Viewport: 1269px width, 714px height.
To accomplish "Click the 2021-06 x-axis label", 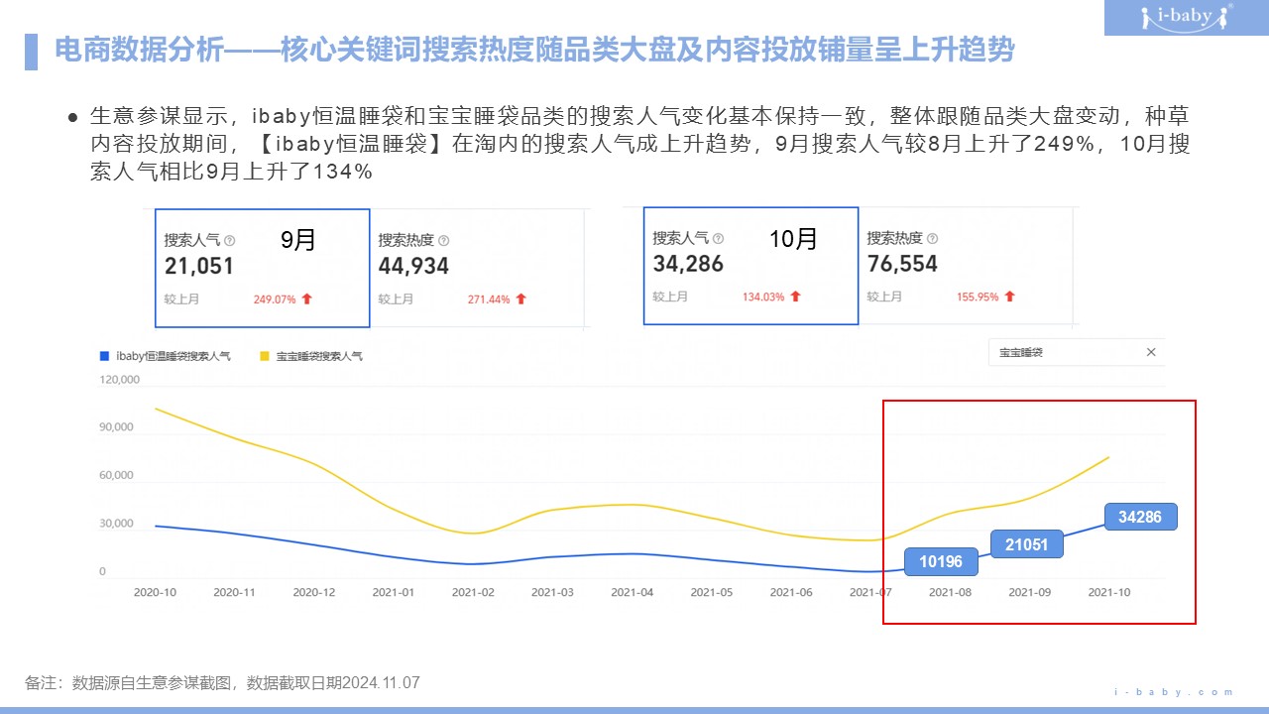I will pyautogui.click(x=790, y=592).
